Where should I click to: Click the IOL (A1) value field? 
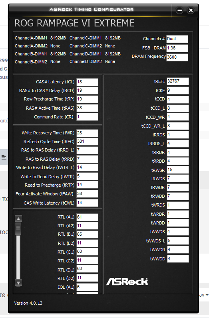tap(87, 287)
